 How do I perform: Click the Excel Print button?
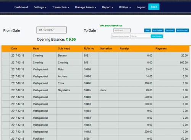click(170, 30)
